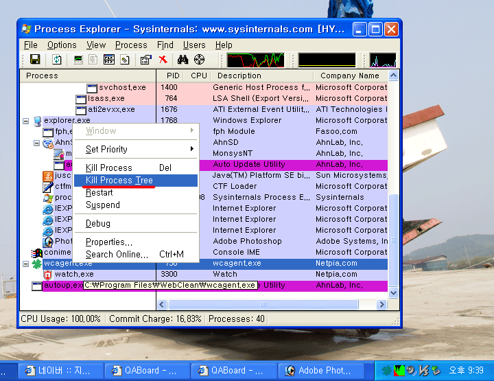Choose Kill Process Tree from context menu
The width and height of the screenshot is (494, 381).
[136, 181]
